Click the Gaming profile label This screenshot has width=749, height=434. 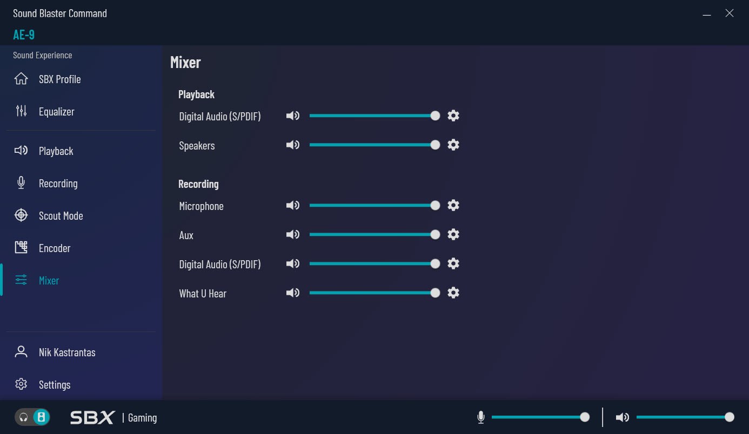[x=143, y=418]
